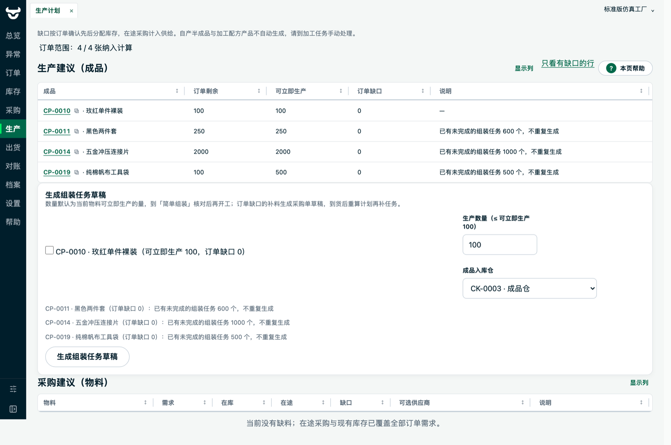This screenshot has width=671, height=445.
Task: Open 设置 in sidebar
Action: tap(13, 203)
